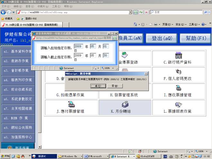Open the 查看(V) menu

click(x=30, y=6)
